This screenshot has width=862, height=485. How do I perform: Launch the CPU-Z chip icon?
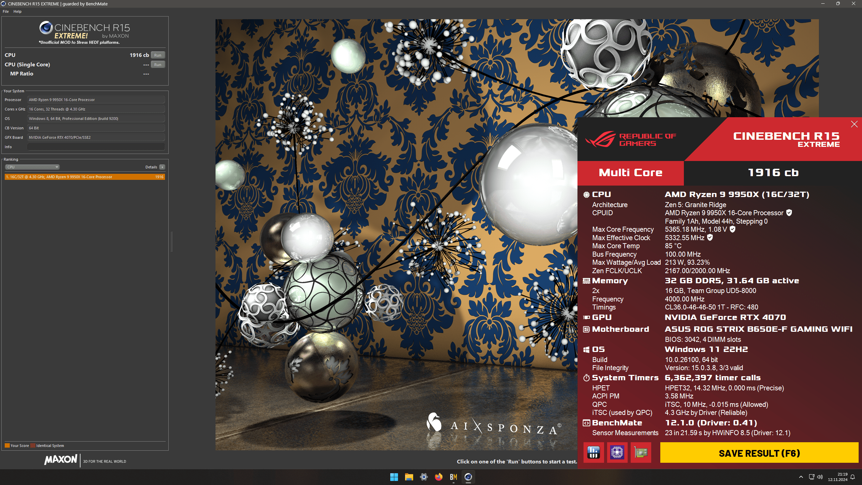coord(617,452)
